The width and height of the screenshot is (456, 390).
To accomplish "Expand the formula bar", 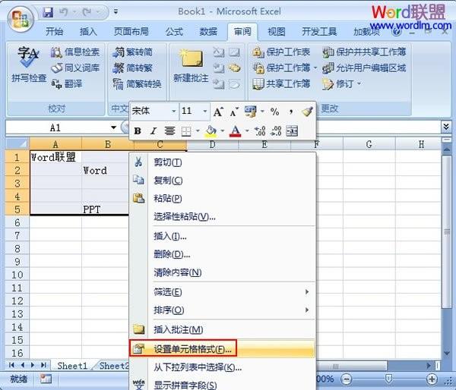I will click(x=446, y=127).
